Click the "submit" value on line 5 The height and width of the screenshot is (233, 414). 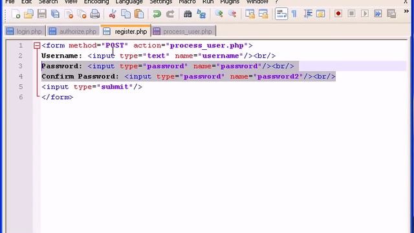(115, 87)
